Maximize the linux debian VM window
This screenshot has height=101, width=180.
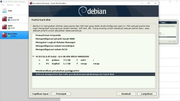pyautogui.click(x=149, y=3)
